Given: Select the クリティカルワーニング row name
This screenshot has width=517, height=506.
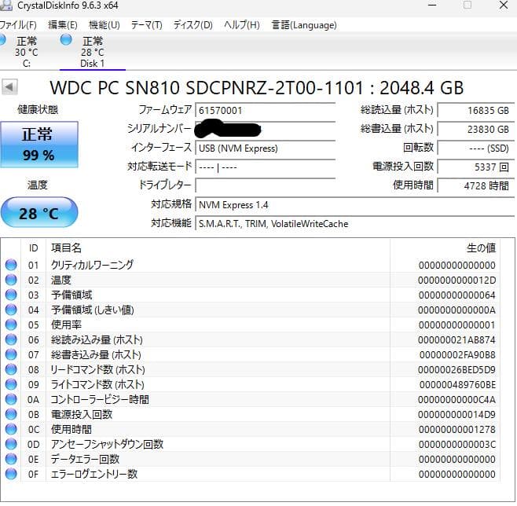Looking at the screenshot, I should [93, 265].
